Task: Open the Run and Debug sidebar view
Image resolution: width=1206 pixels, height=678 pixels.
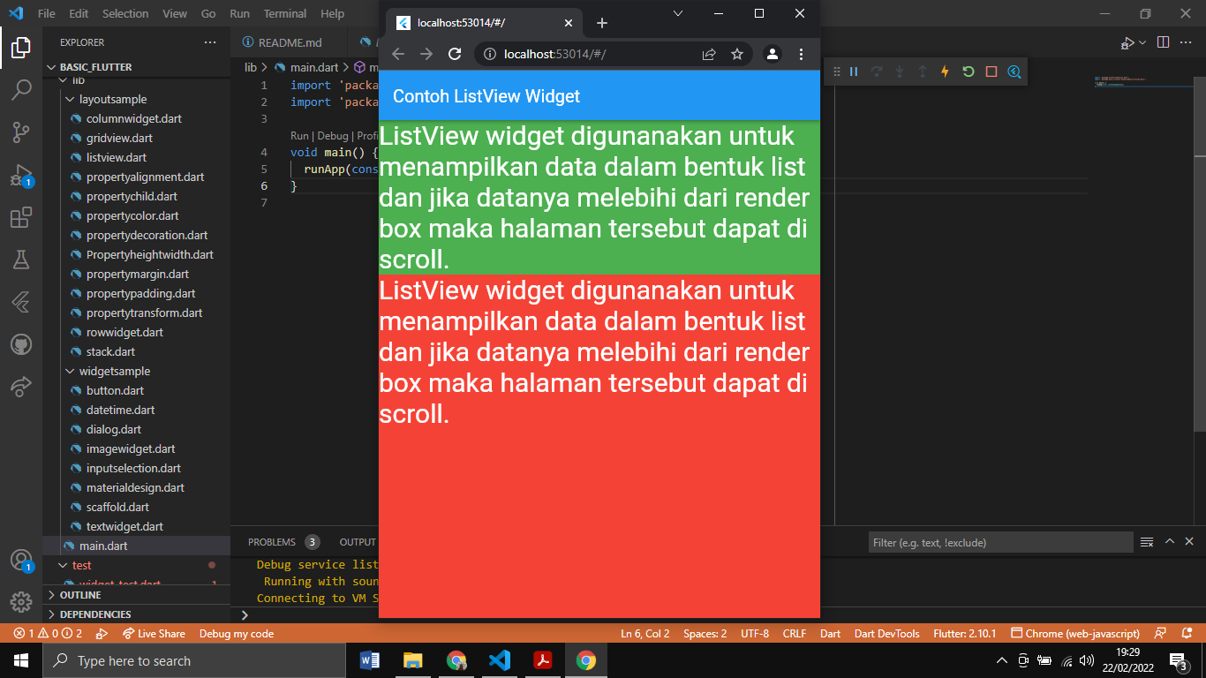Action: click(21, 174)
